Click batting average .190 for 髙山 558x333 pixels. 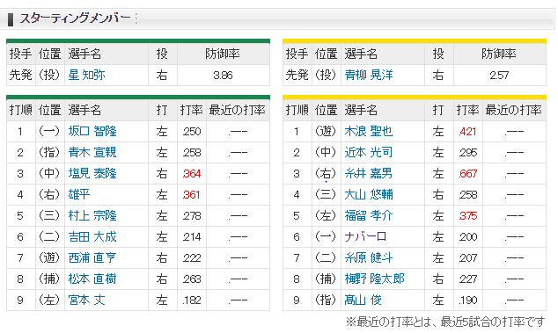(468, 300)
